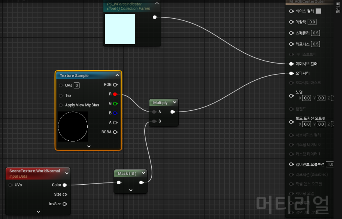Click the RGBA output pin
The height and width of the screenshot is (219, 342).
(x=115, y=132)
